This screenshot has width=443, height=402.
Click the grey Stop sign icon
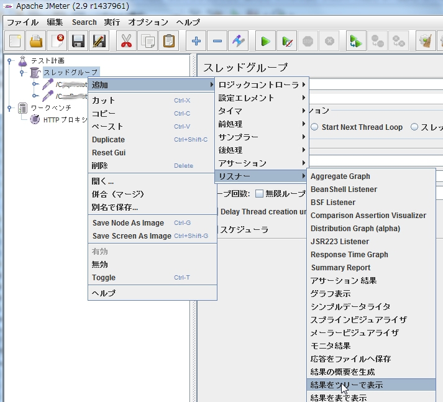point(308,41)
